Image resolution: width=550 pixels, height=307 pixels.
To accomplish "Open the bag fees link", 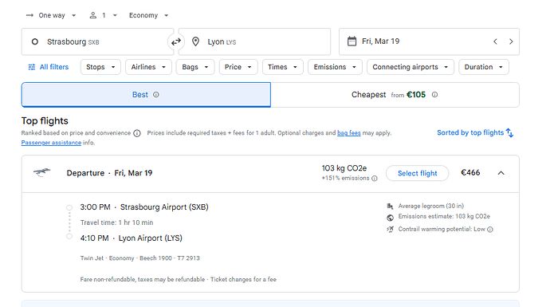I will 349,133.
